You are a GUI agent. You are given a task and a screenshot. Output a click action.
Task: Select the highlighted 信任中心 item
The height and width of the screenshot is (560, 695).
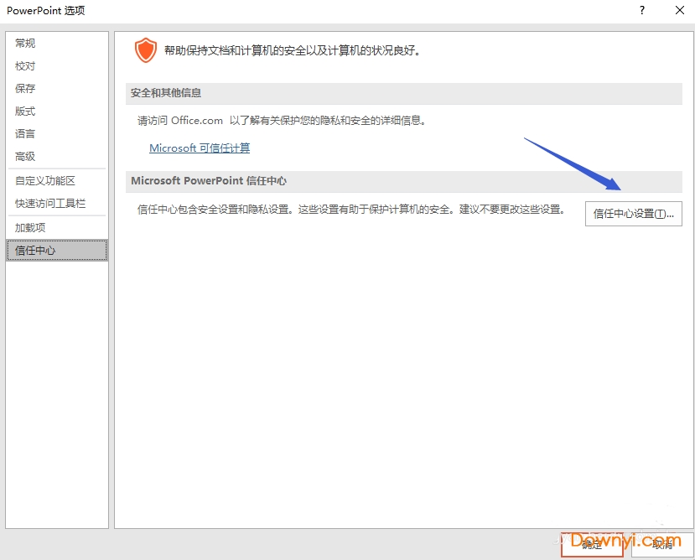pyautogui.click(x=36, y=251)
